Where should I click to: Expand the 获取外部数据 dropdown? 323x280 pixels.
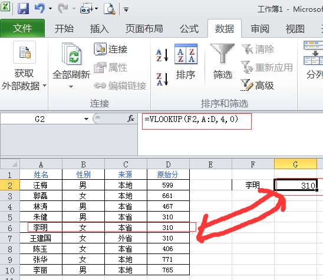point(44,85)
